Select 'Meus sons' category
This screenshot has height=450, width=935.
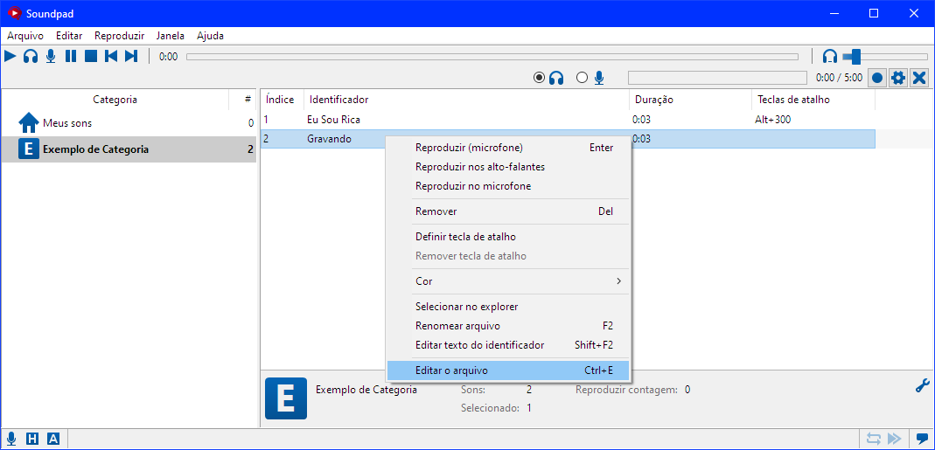click(x=67, y=123)
